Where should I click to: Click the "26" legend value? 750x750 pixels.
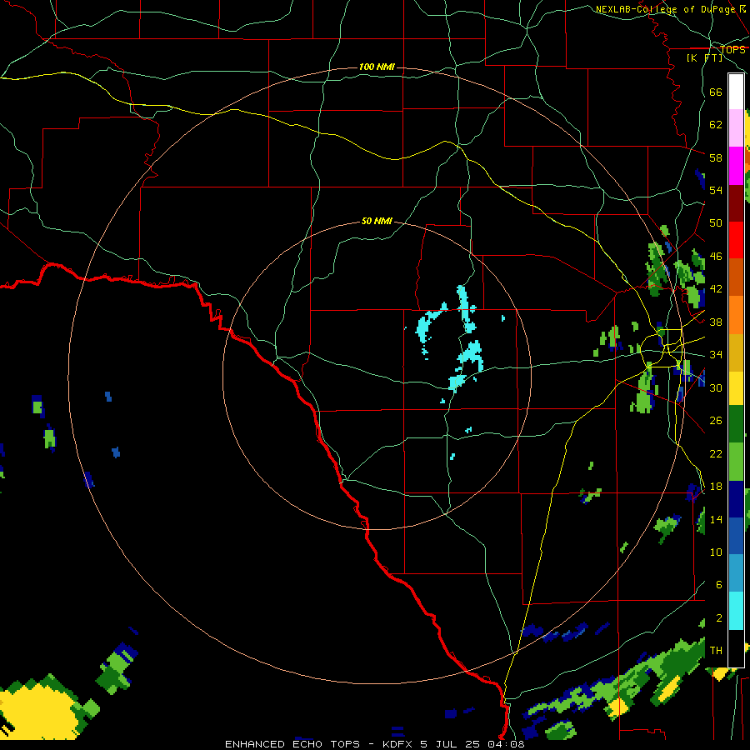pyautogui.click(x=716, y=421)
